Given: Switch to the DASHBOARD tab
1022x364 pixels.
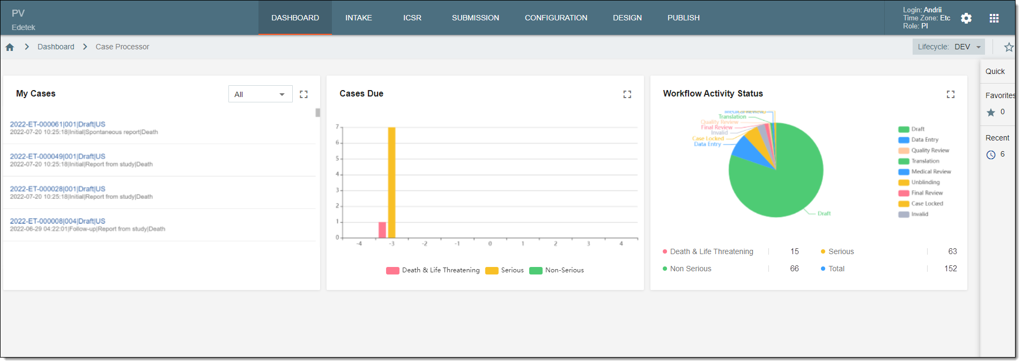Looking at the screenshot, I should click(x=295, y=18).
